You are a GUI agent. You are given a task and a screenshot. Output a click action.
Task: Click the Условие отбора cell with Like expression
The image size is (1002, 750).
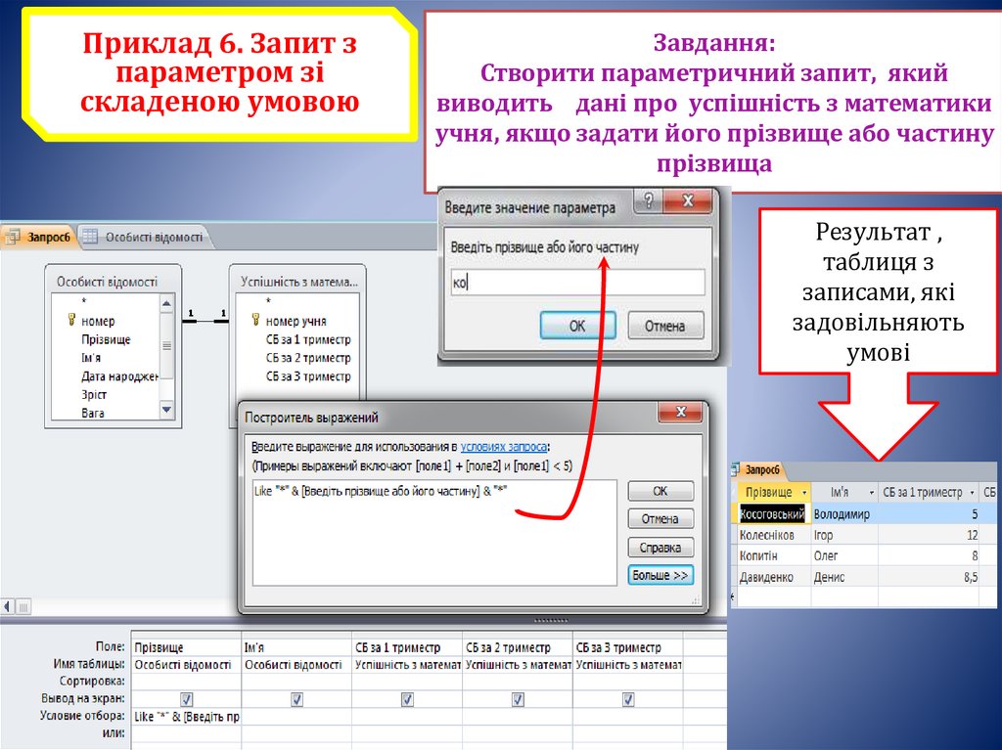point(186,717)
